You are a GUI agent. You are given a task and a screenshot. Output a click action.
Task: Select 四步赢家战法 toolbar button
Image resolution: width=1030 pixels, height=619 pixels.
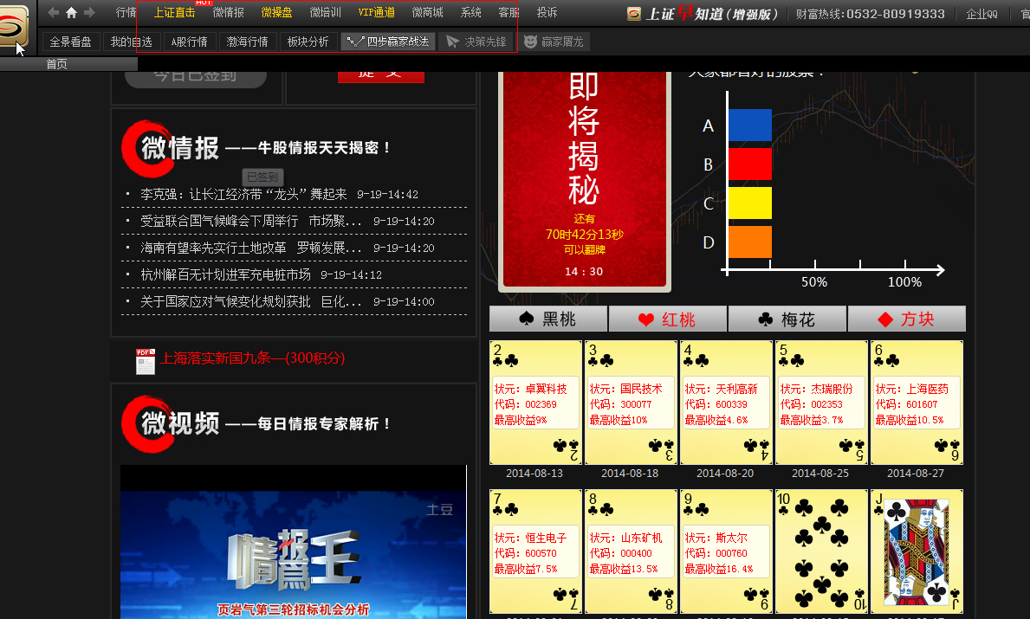[x=388, y=42]
